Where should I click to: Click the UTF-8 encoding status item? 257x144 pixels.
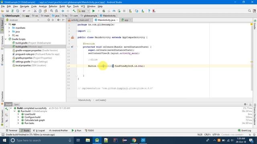(216, 134)
